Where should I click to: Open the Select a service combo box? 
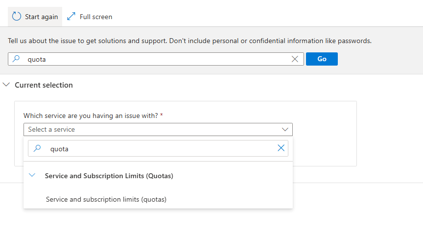point(158,129)
